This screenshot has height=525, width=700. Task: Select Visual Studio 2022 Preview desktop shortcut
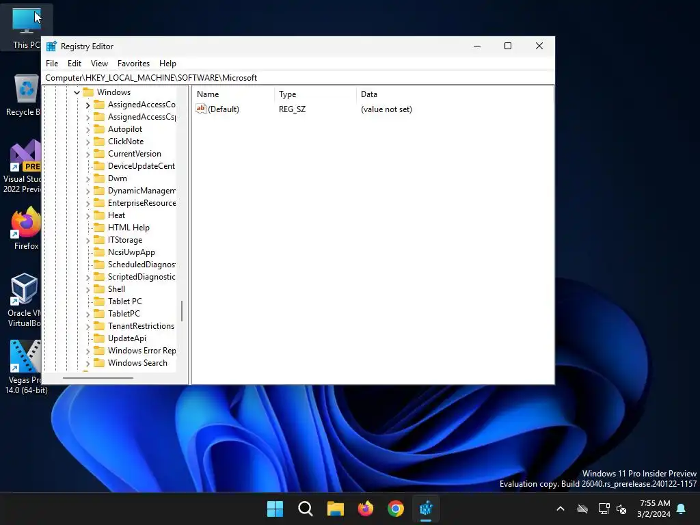pos(21,167)
